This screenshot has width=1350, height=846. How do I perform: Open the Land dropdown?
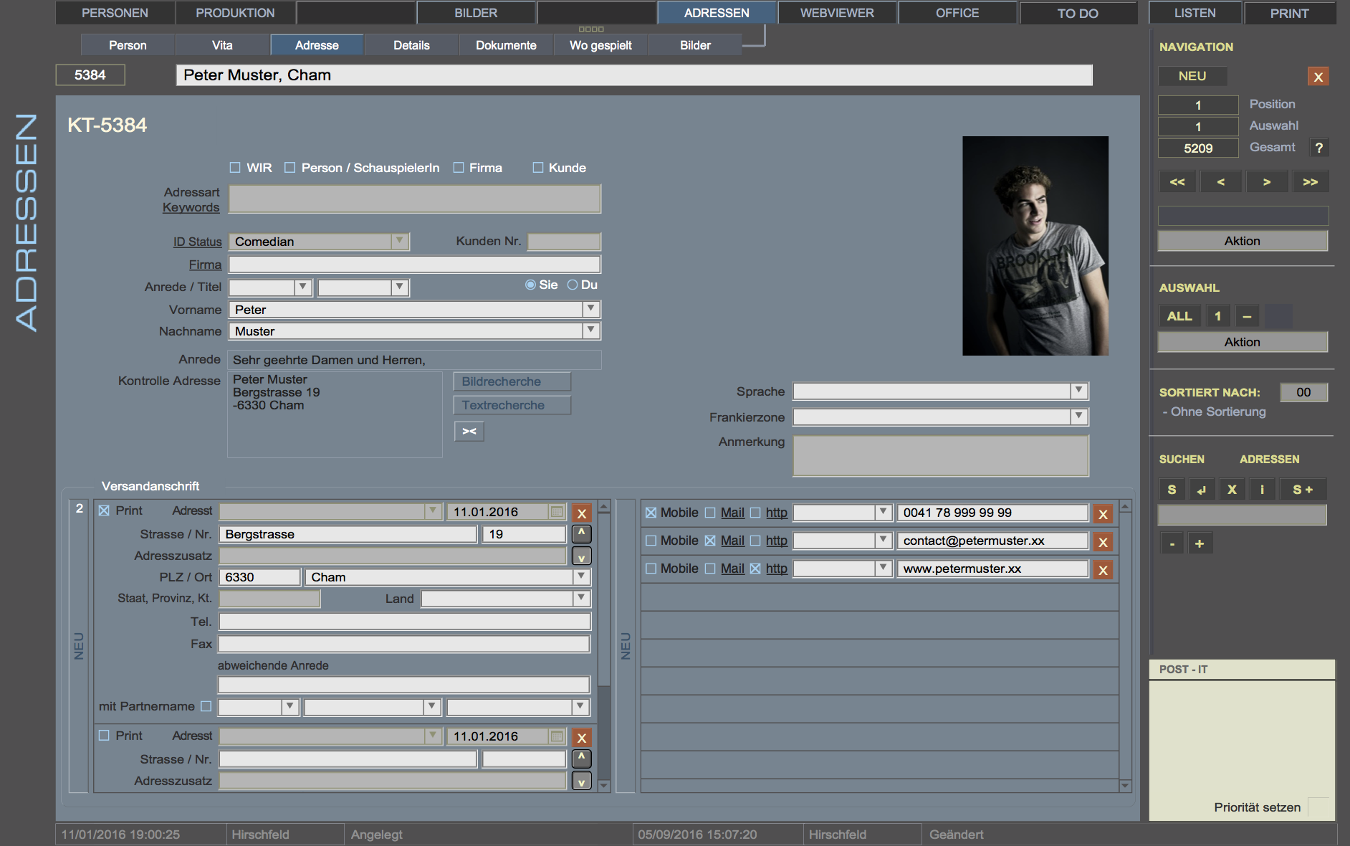pos(581,598)
